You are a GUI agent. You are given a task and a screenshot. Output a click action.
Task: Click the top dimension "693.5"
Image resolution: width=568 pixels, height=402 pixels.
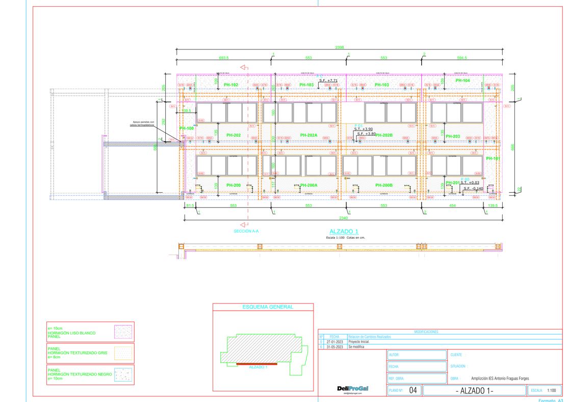coord(224,58)
